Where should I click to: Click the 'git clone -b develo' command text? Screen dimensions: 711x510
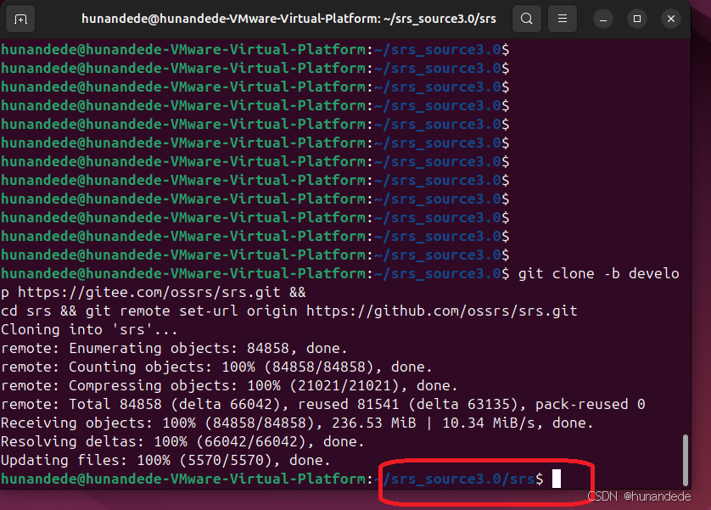(x=598, y=273)
